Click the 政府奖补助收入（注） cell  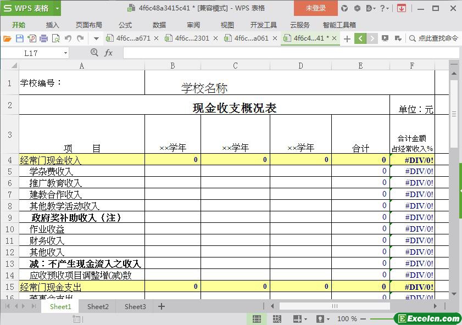pyautogui.click(x=82, y=217)
